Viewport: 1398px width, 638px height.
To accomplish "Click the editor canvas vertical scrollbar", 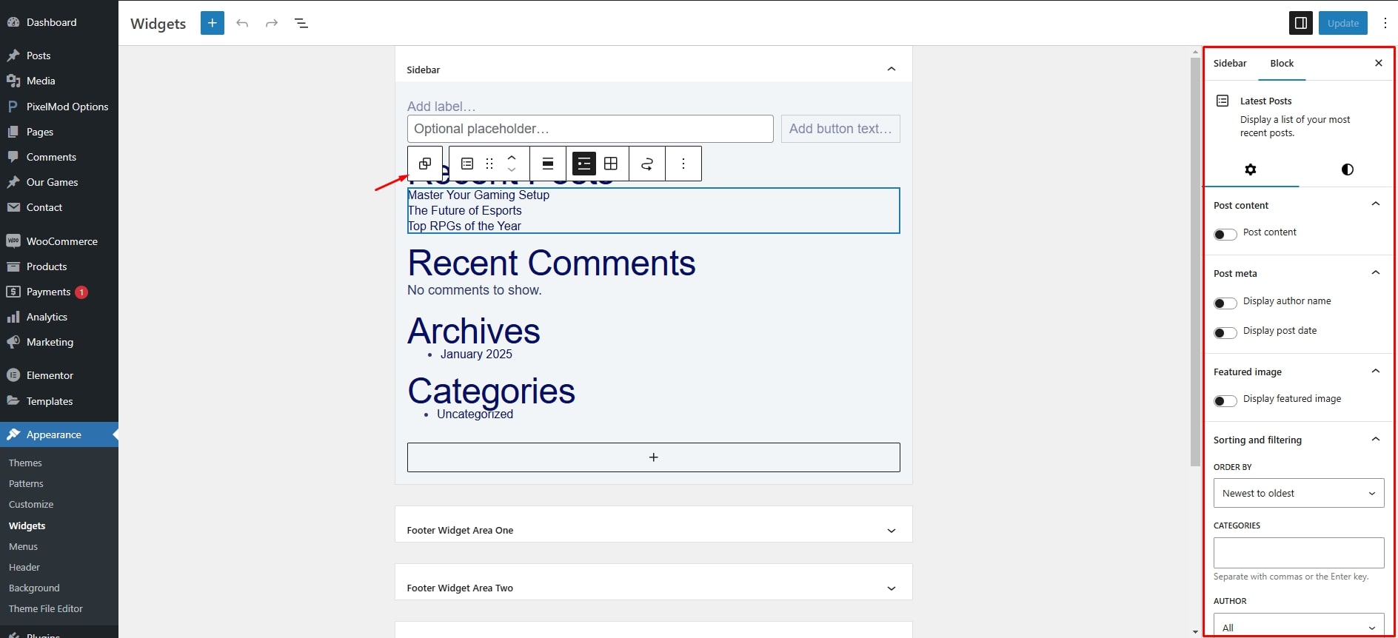I will pos(1195,261).
